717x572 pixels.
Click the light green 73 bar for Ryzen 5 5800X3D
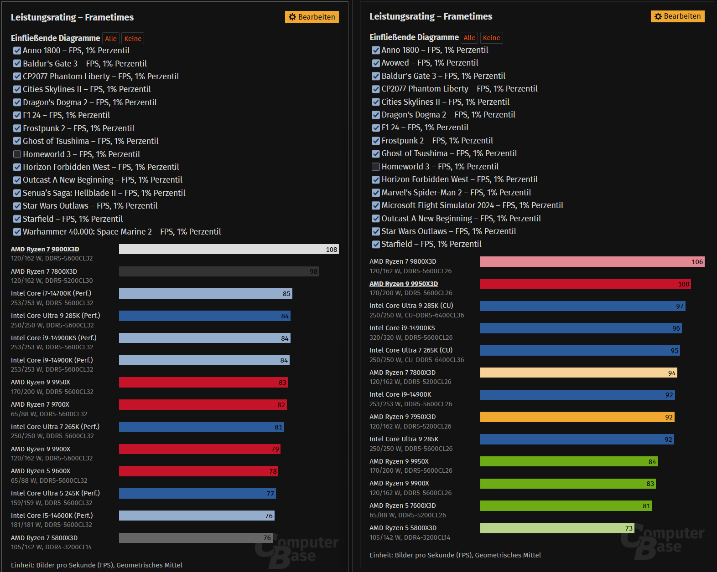pos(557,528)
